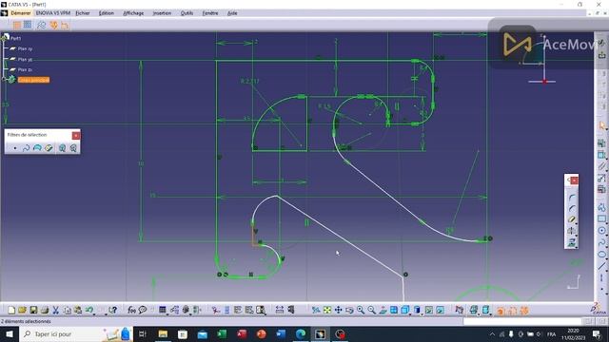Image resolution: width=609 pixels, height=342 pixels.
Task: Open the Outils menu
Action: (187, 13)
